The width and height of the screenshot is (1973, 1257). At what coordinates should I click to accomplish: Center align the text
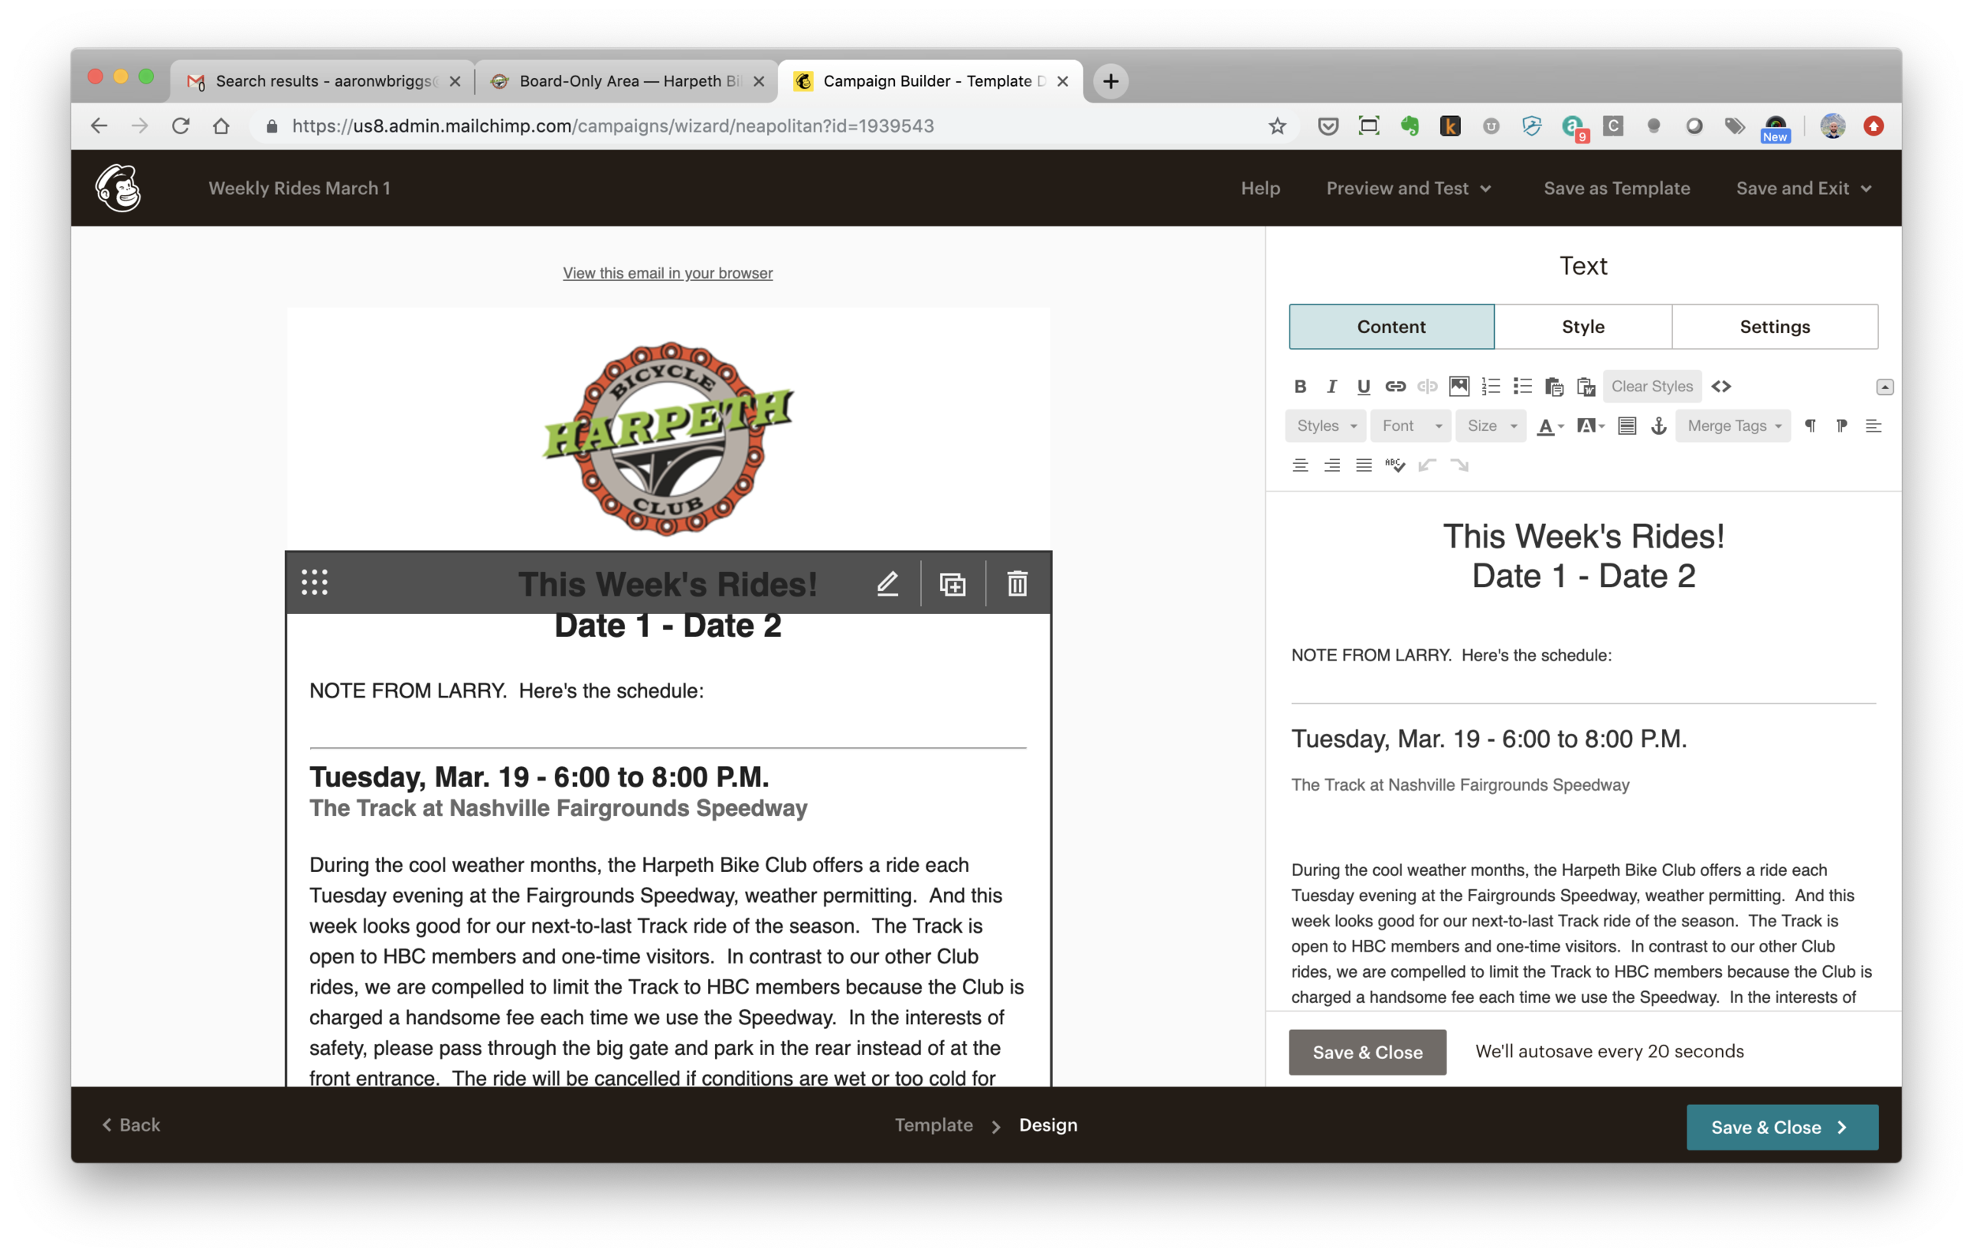click(1300, 466)
